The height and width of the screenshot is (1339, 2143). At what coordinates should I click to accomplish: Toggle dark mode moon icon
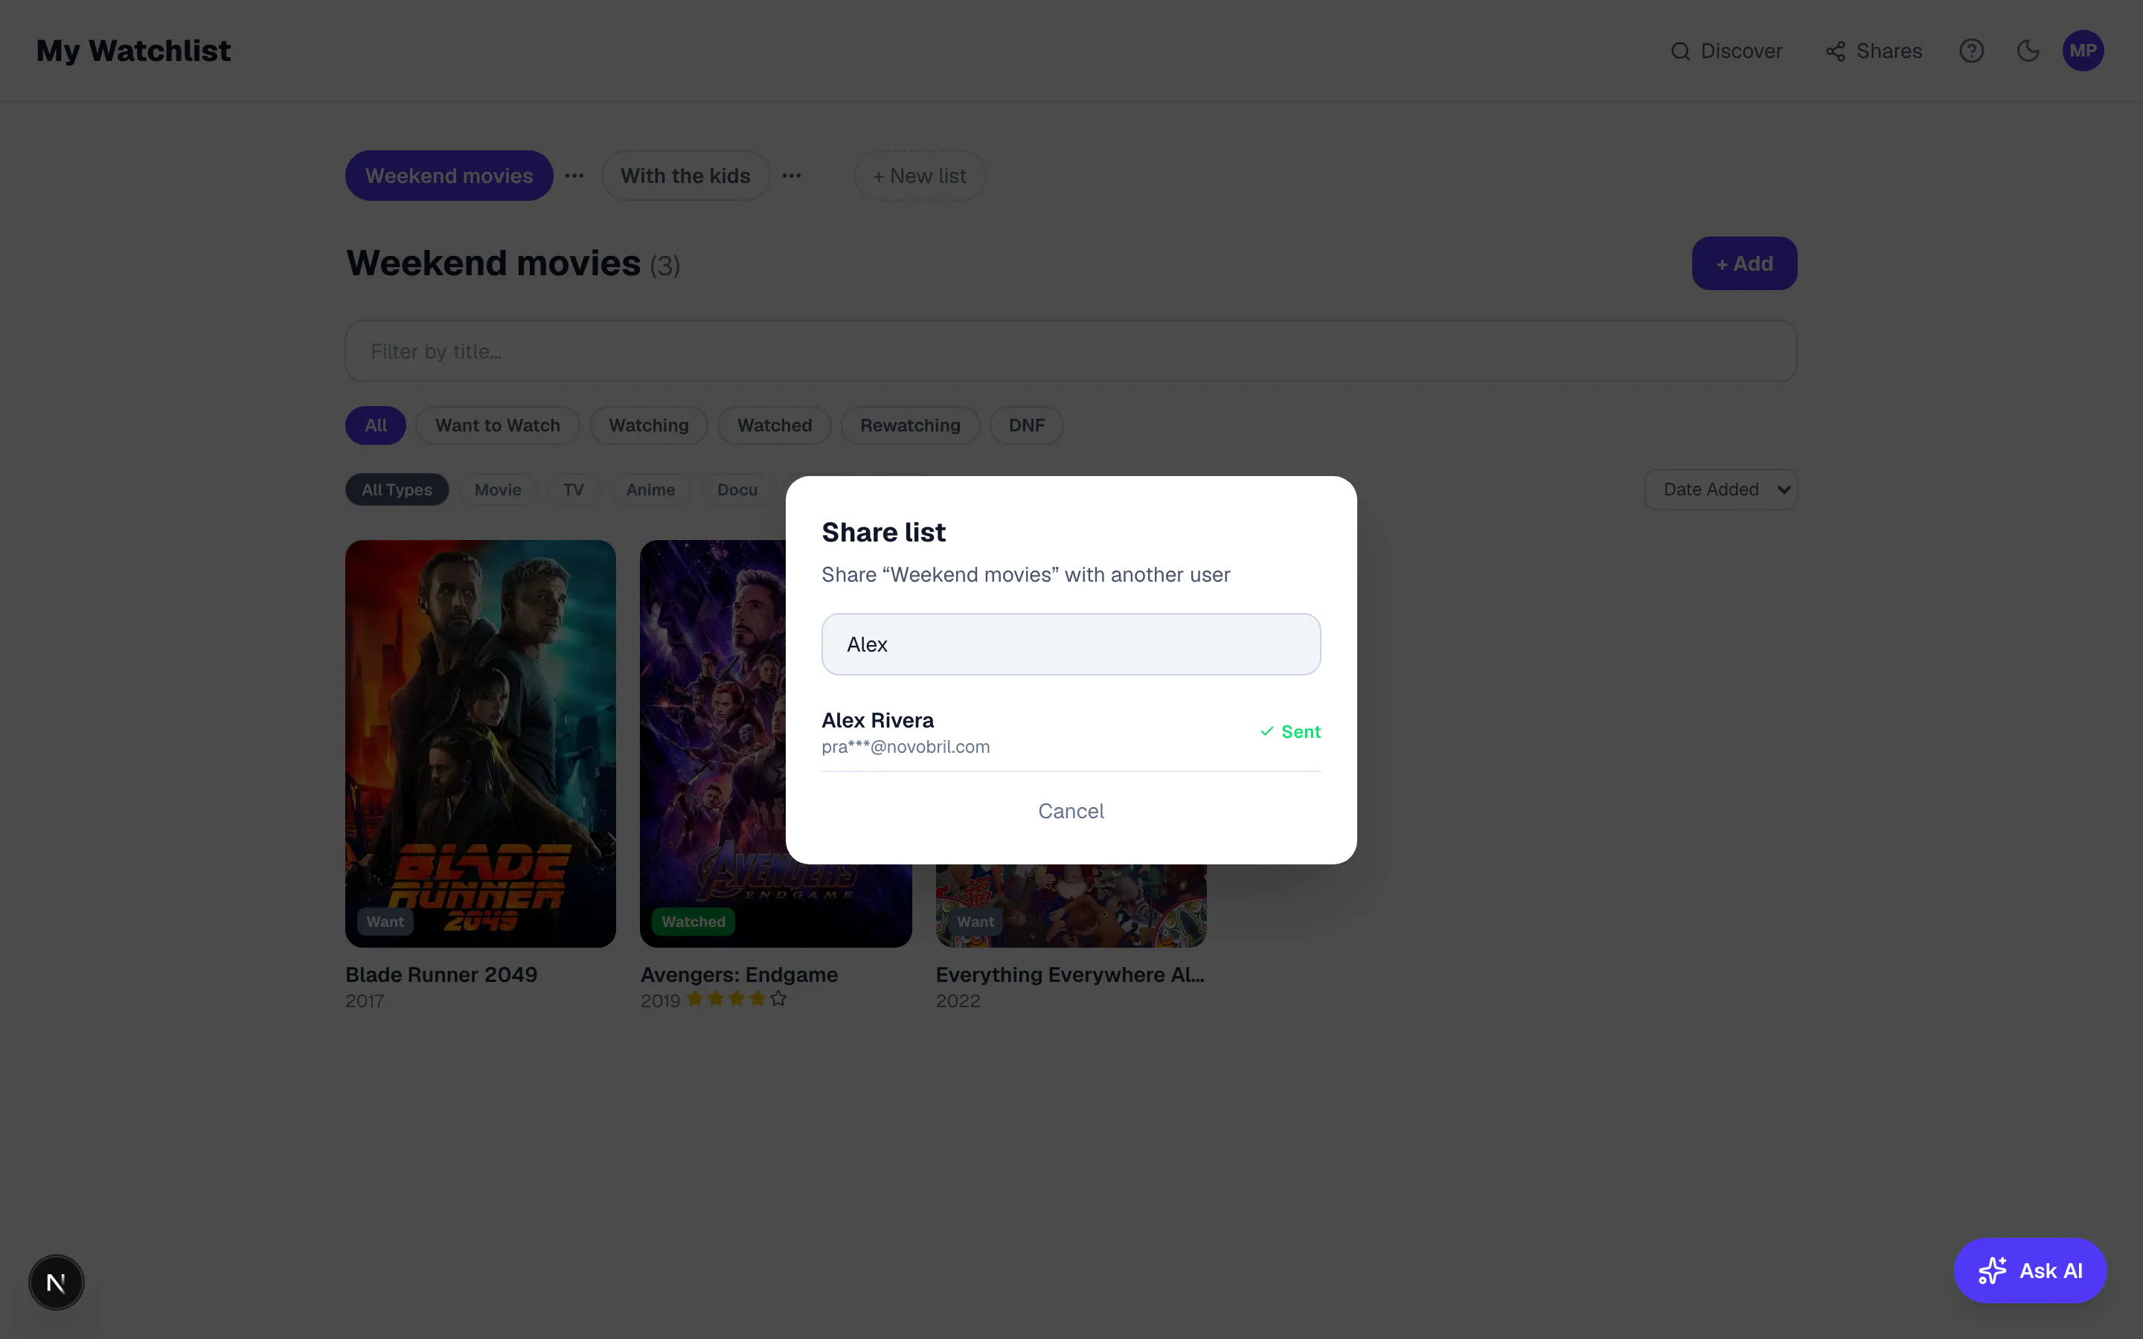(x=2028, y=51)
